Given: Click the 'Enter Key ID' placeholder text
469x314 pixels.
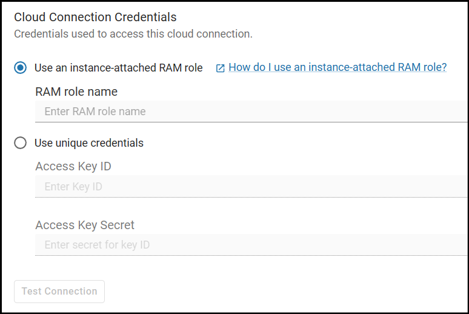Looking at the screenshot, I should (73, 187).
